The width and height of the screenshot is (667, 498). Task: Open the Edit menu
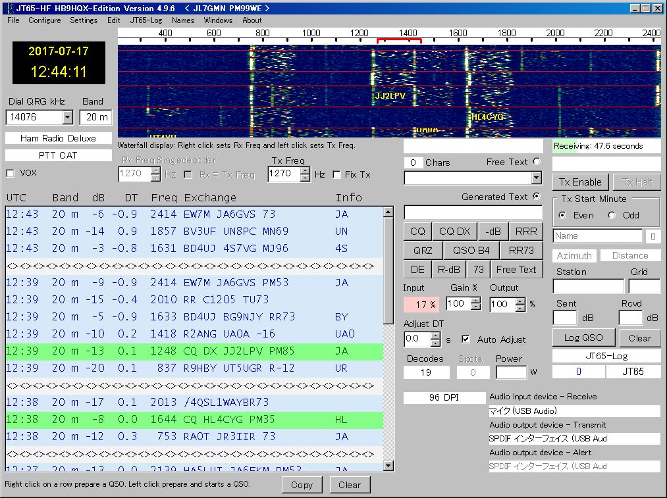click(113, 20)
